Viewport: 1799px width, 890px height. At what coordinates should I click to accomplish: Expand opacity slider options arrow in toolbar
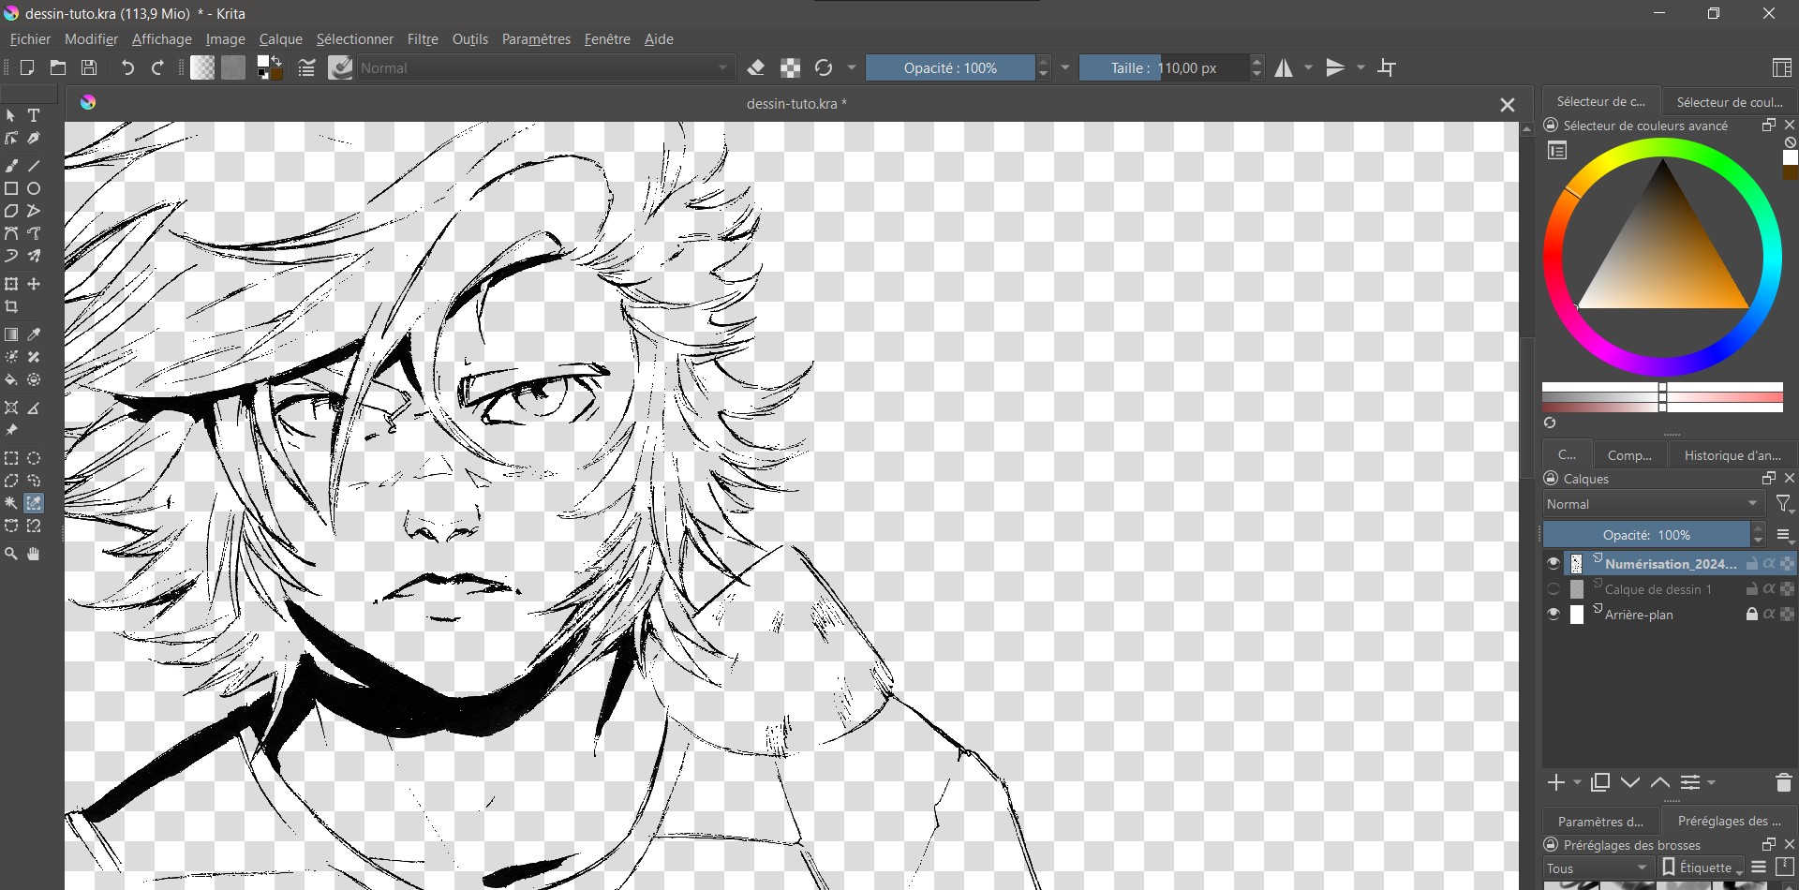(x=1065, y=67)
